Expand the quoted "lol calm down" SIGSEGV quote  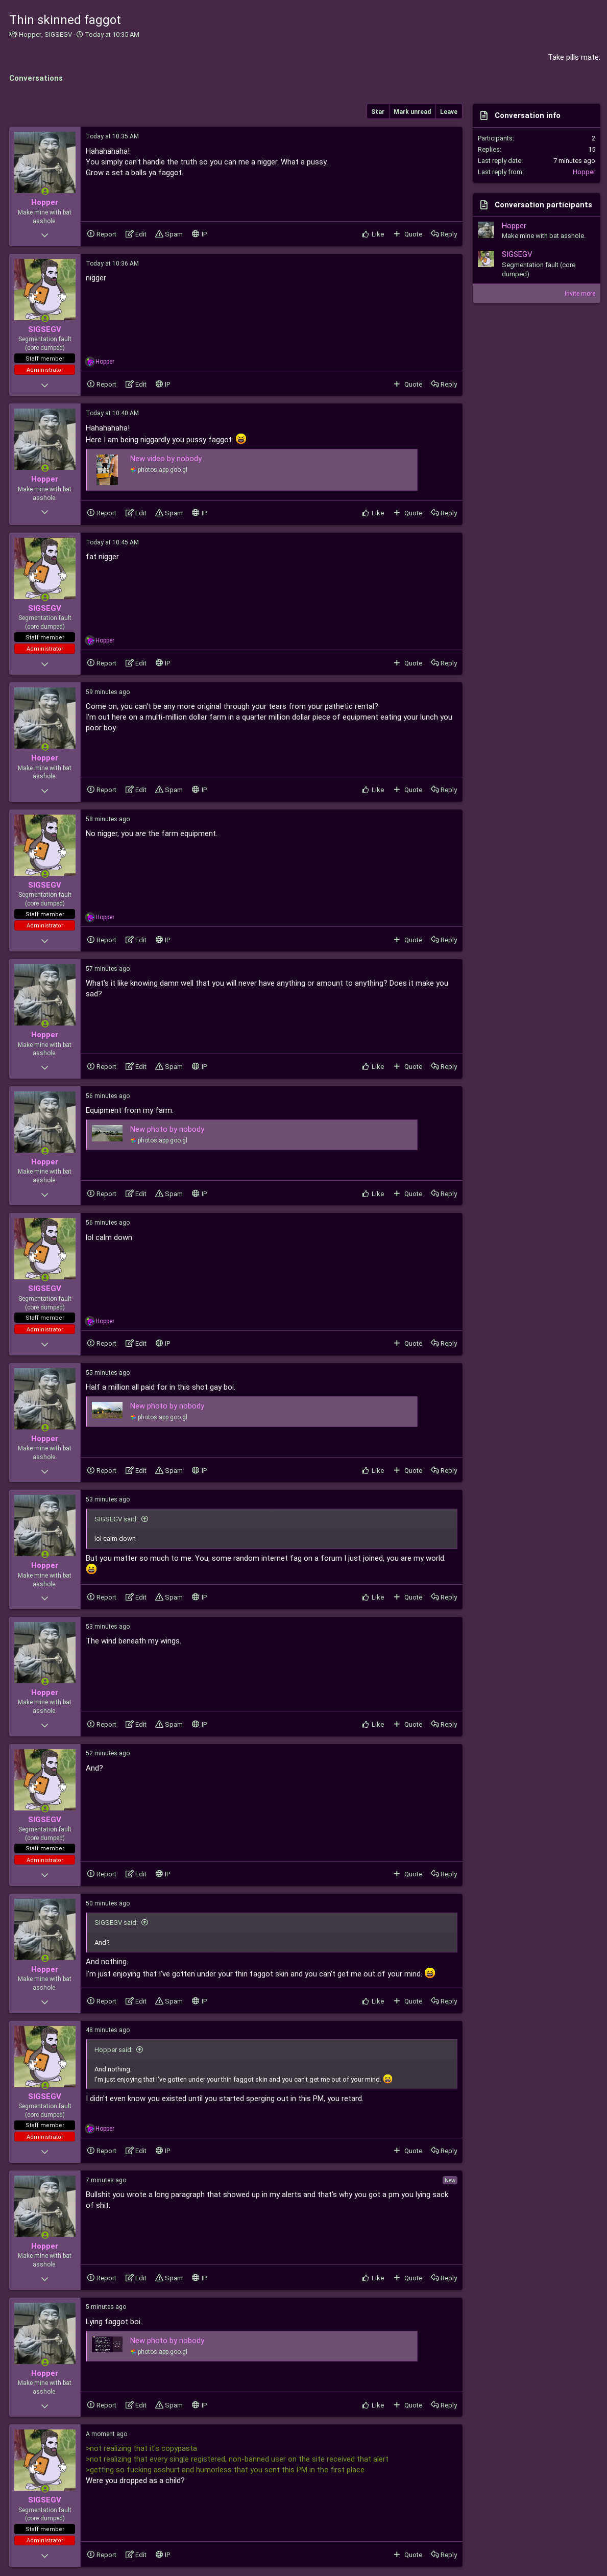point(145,1519)
